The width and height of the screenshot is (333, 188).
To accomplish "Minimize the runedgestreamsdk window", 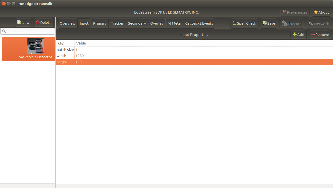I will [x=9, y=4].
